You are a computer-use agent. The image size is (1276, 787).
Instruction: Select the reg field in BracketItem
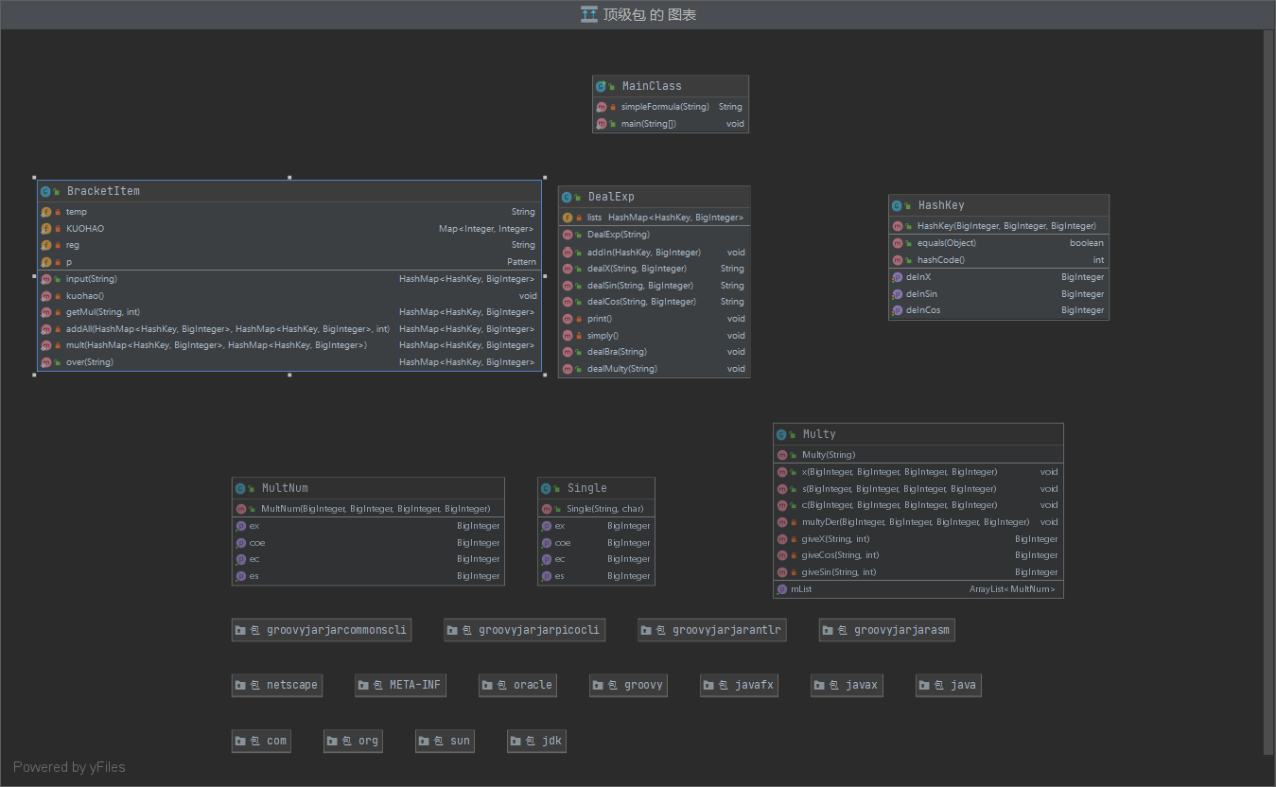pyautogui.click(x=289, y=245)
